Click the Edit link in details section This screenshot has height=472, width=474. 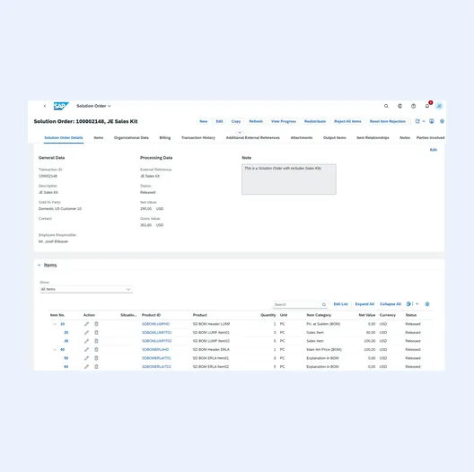coord(434,150)
